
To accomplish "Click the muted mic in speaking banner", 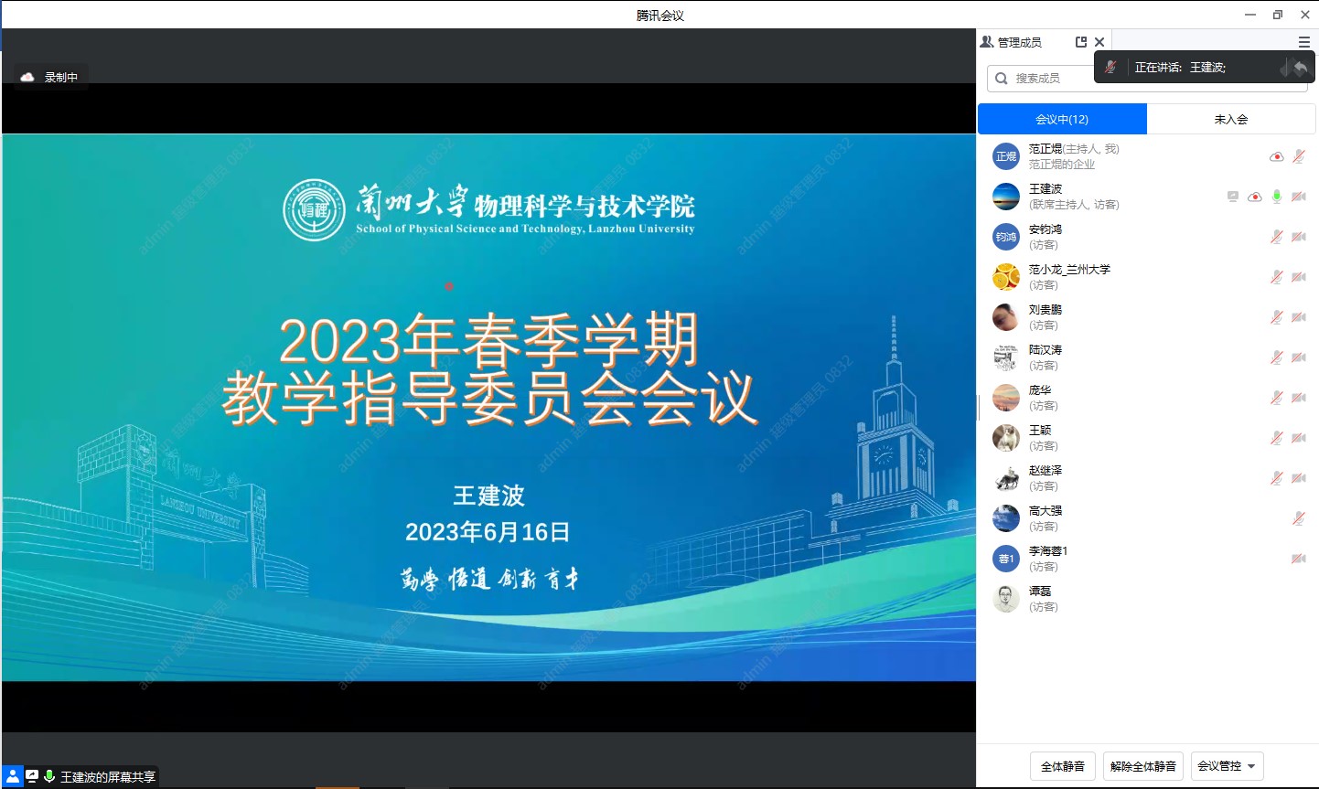I will pyautogui.click(x=1110, y=67).
